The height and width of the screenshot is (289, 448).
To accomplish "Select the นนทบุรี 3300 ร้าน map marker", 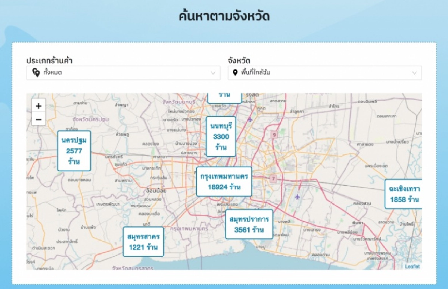I will pyautogui.click(x=221, y=136).
